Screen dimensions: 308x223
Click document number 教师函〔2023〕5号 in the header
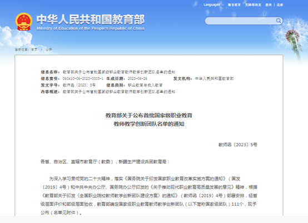tap(79, 85)
